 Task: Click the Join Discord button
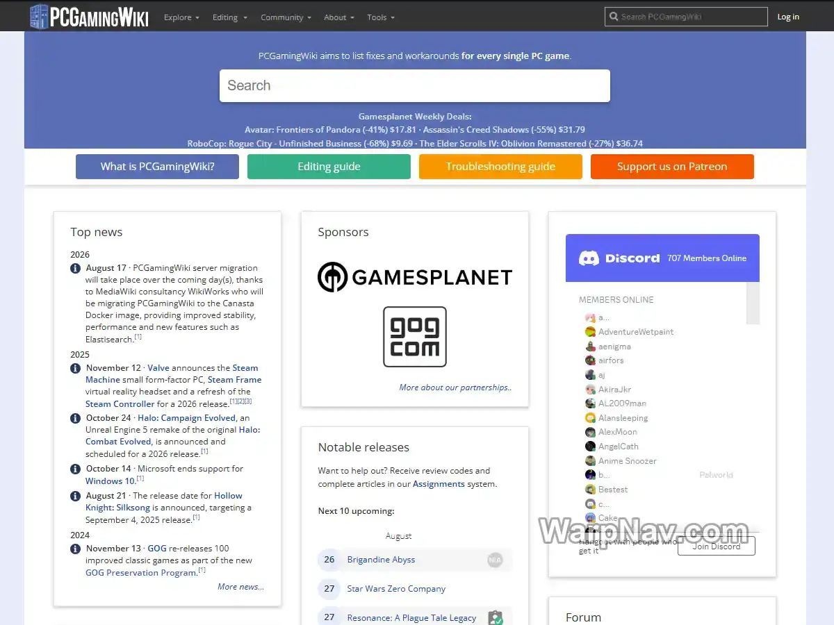click(x=717, y=547)
